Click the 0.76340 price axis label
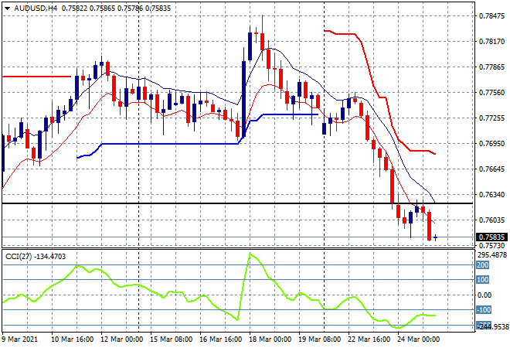The image size is (510, 348). [491, 194]
